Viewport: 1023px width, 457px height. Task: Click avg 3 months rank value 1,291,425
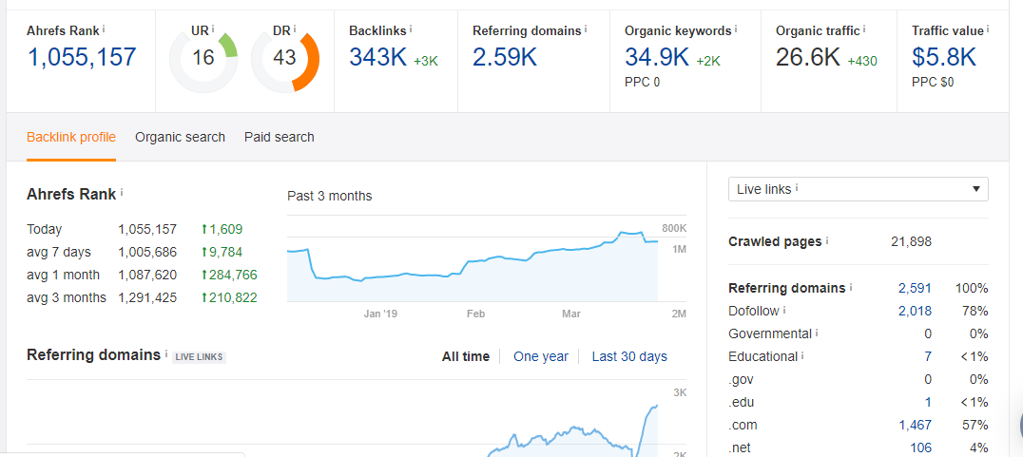tap(147, 298)
